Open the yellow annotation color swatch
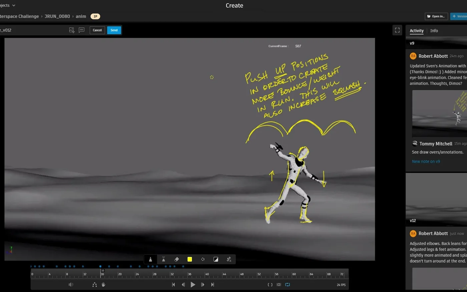This screenshot has height=292, width=467. [x=189, y=259]
